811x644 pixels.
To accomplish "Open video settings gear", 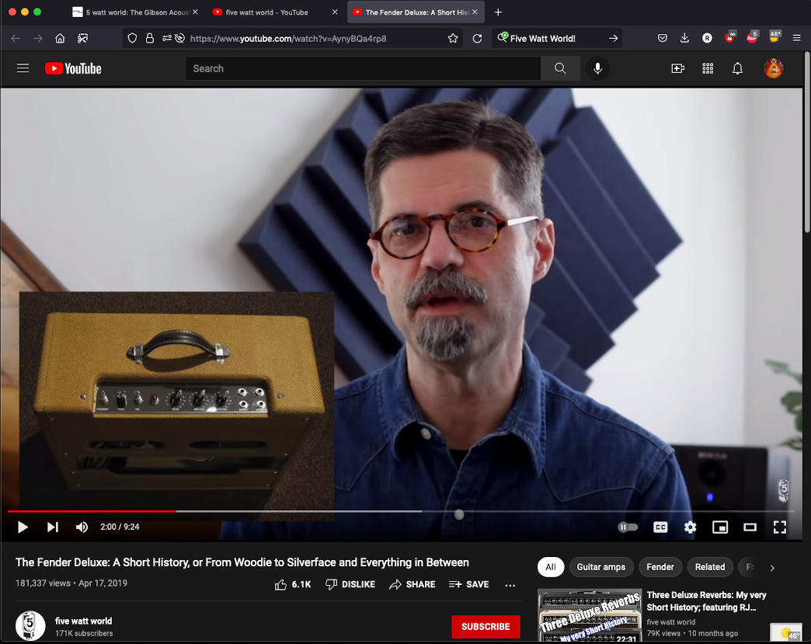I will [690, 527].
